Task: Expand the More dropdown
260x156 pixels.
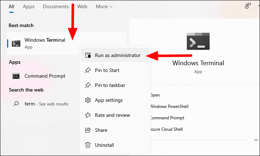Action: pyautogui.click(x=104, y=7)
